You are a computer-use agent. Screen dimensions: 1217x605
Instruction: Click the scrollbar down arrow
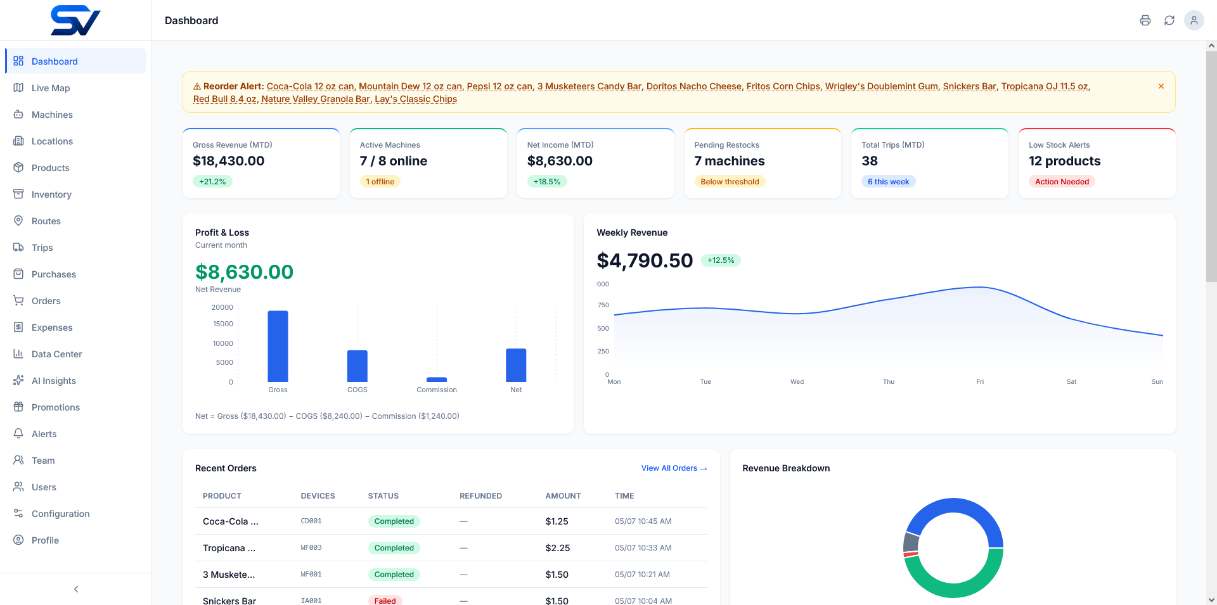pyautogui.click(x=1211, y=599)
